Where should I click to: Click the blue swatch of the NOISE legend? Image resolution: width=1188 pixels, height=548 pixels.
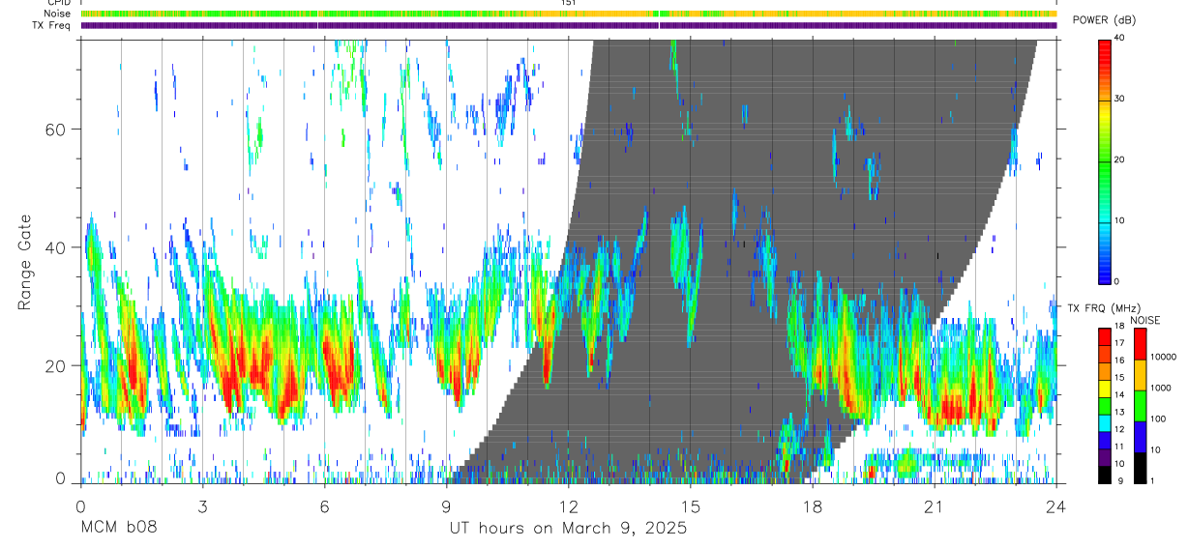tap(1140, 436)
